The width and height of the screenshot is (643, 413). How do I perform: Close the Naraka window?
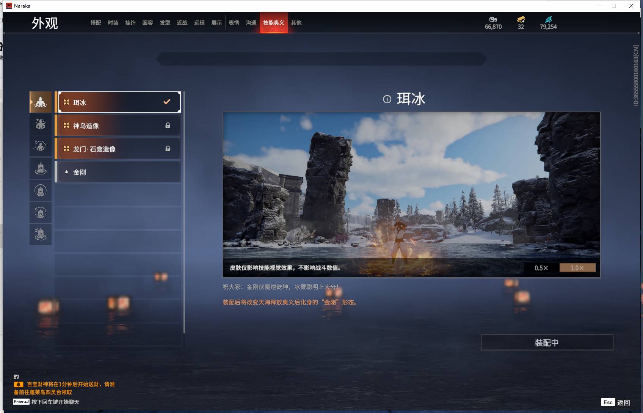pyautogui.click(x=631, y=6)
